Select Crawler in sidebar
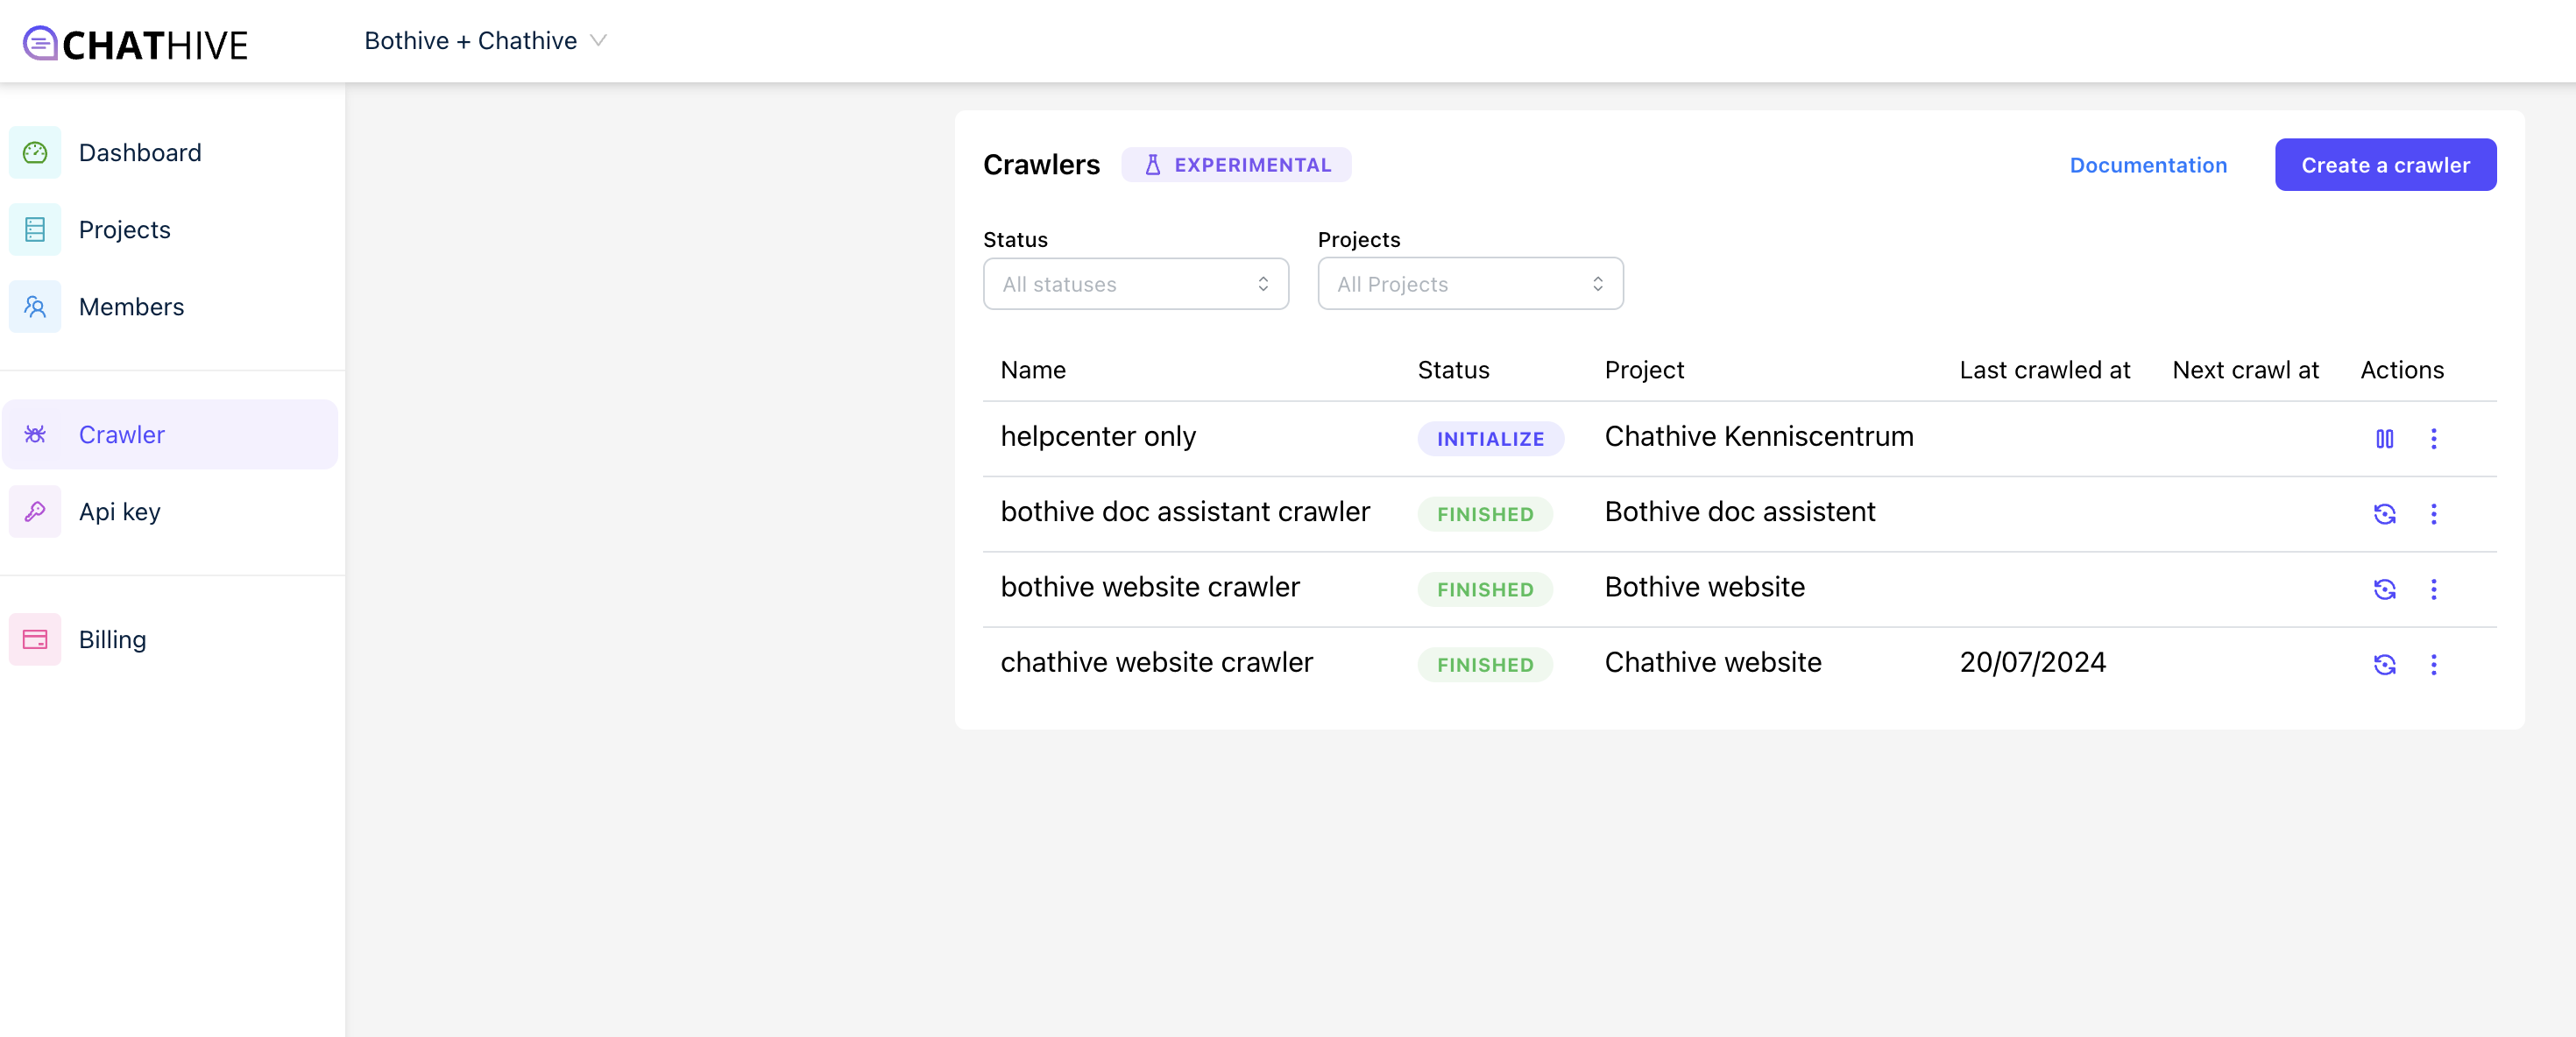The width and height of the screenshot is (2576, 1037). [x=170, y=434]
